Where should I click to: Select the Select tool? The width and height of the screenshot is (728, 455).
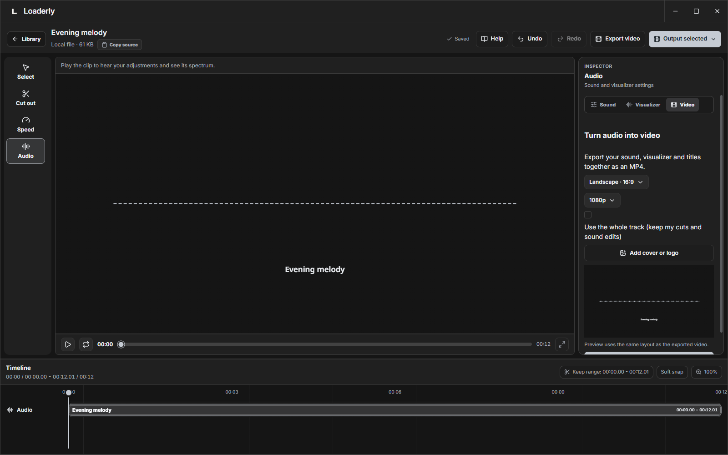(25, 72)
